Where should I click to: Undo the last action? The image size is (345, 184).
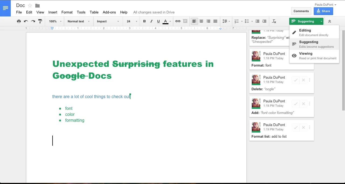[x=26, y=21]
